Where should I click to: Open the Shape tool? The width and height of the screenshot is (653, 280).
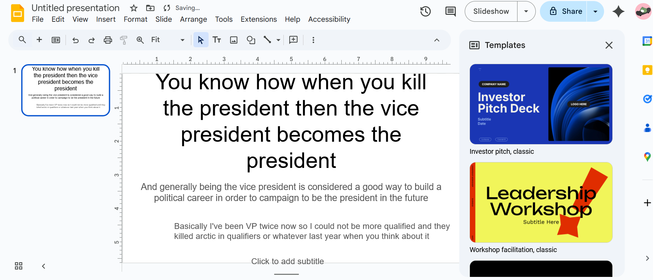coord(251,40)
